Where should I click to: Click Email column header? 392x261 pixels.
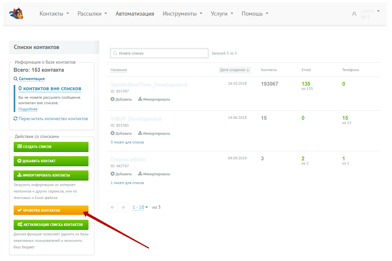click(306, 70)
